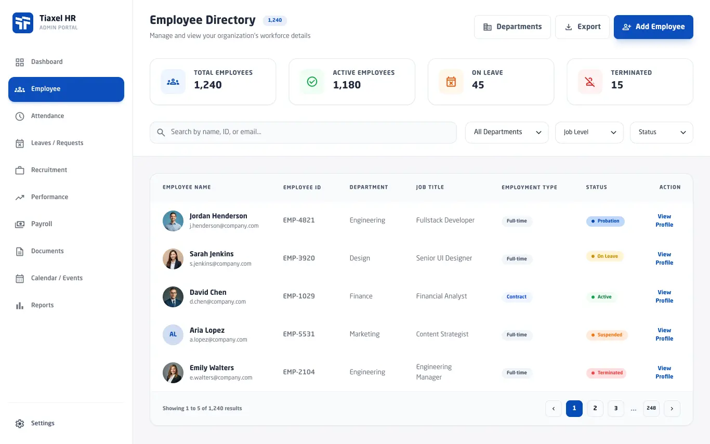
Task: Click employee ID EMP-4821
Action: (299, 221)
